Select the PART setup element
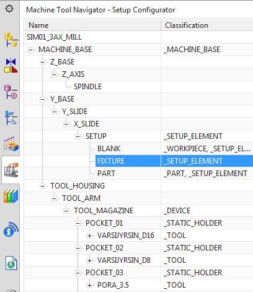 coord(106,174)
